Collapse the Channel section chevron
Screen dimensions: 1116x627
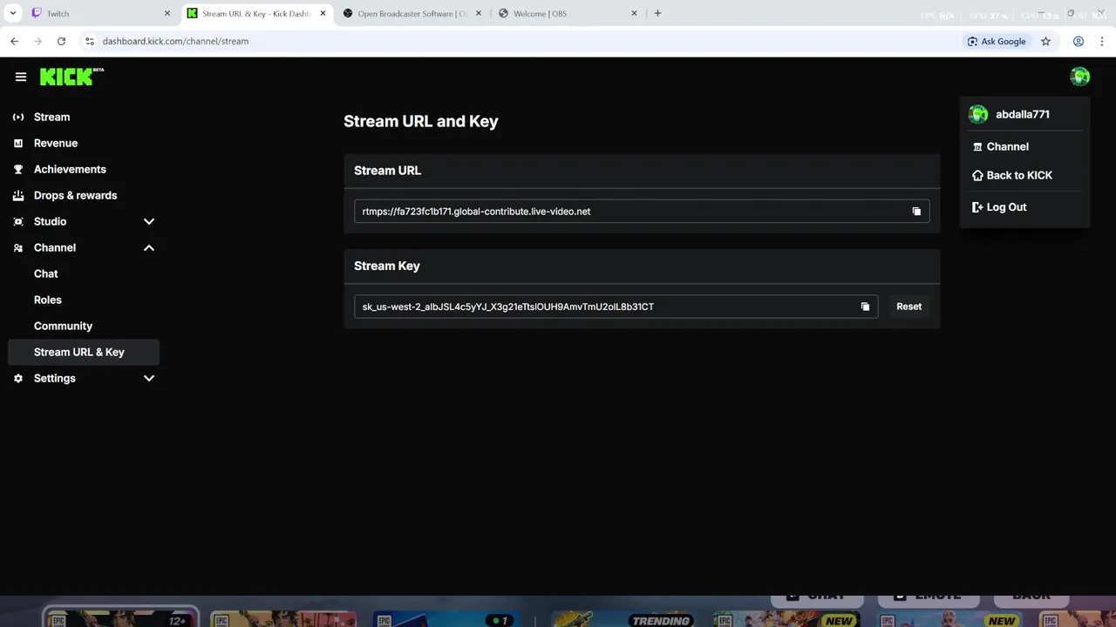149,247
